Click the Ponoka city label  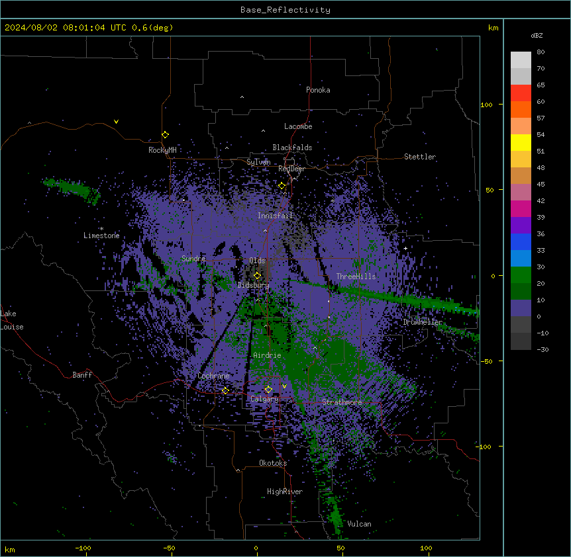tap(318, 90)
